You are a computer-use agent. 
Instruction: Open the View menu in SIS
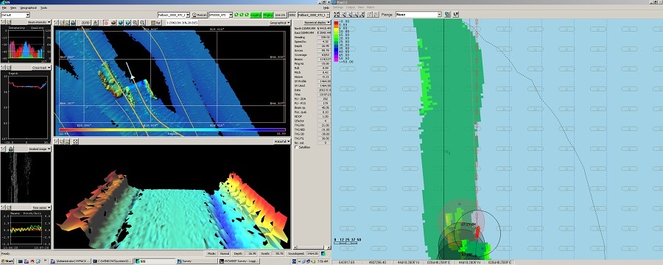point(13,7)
